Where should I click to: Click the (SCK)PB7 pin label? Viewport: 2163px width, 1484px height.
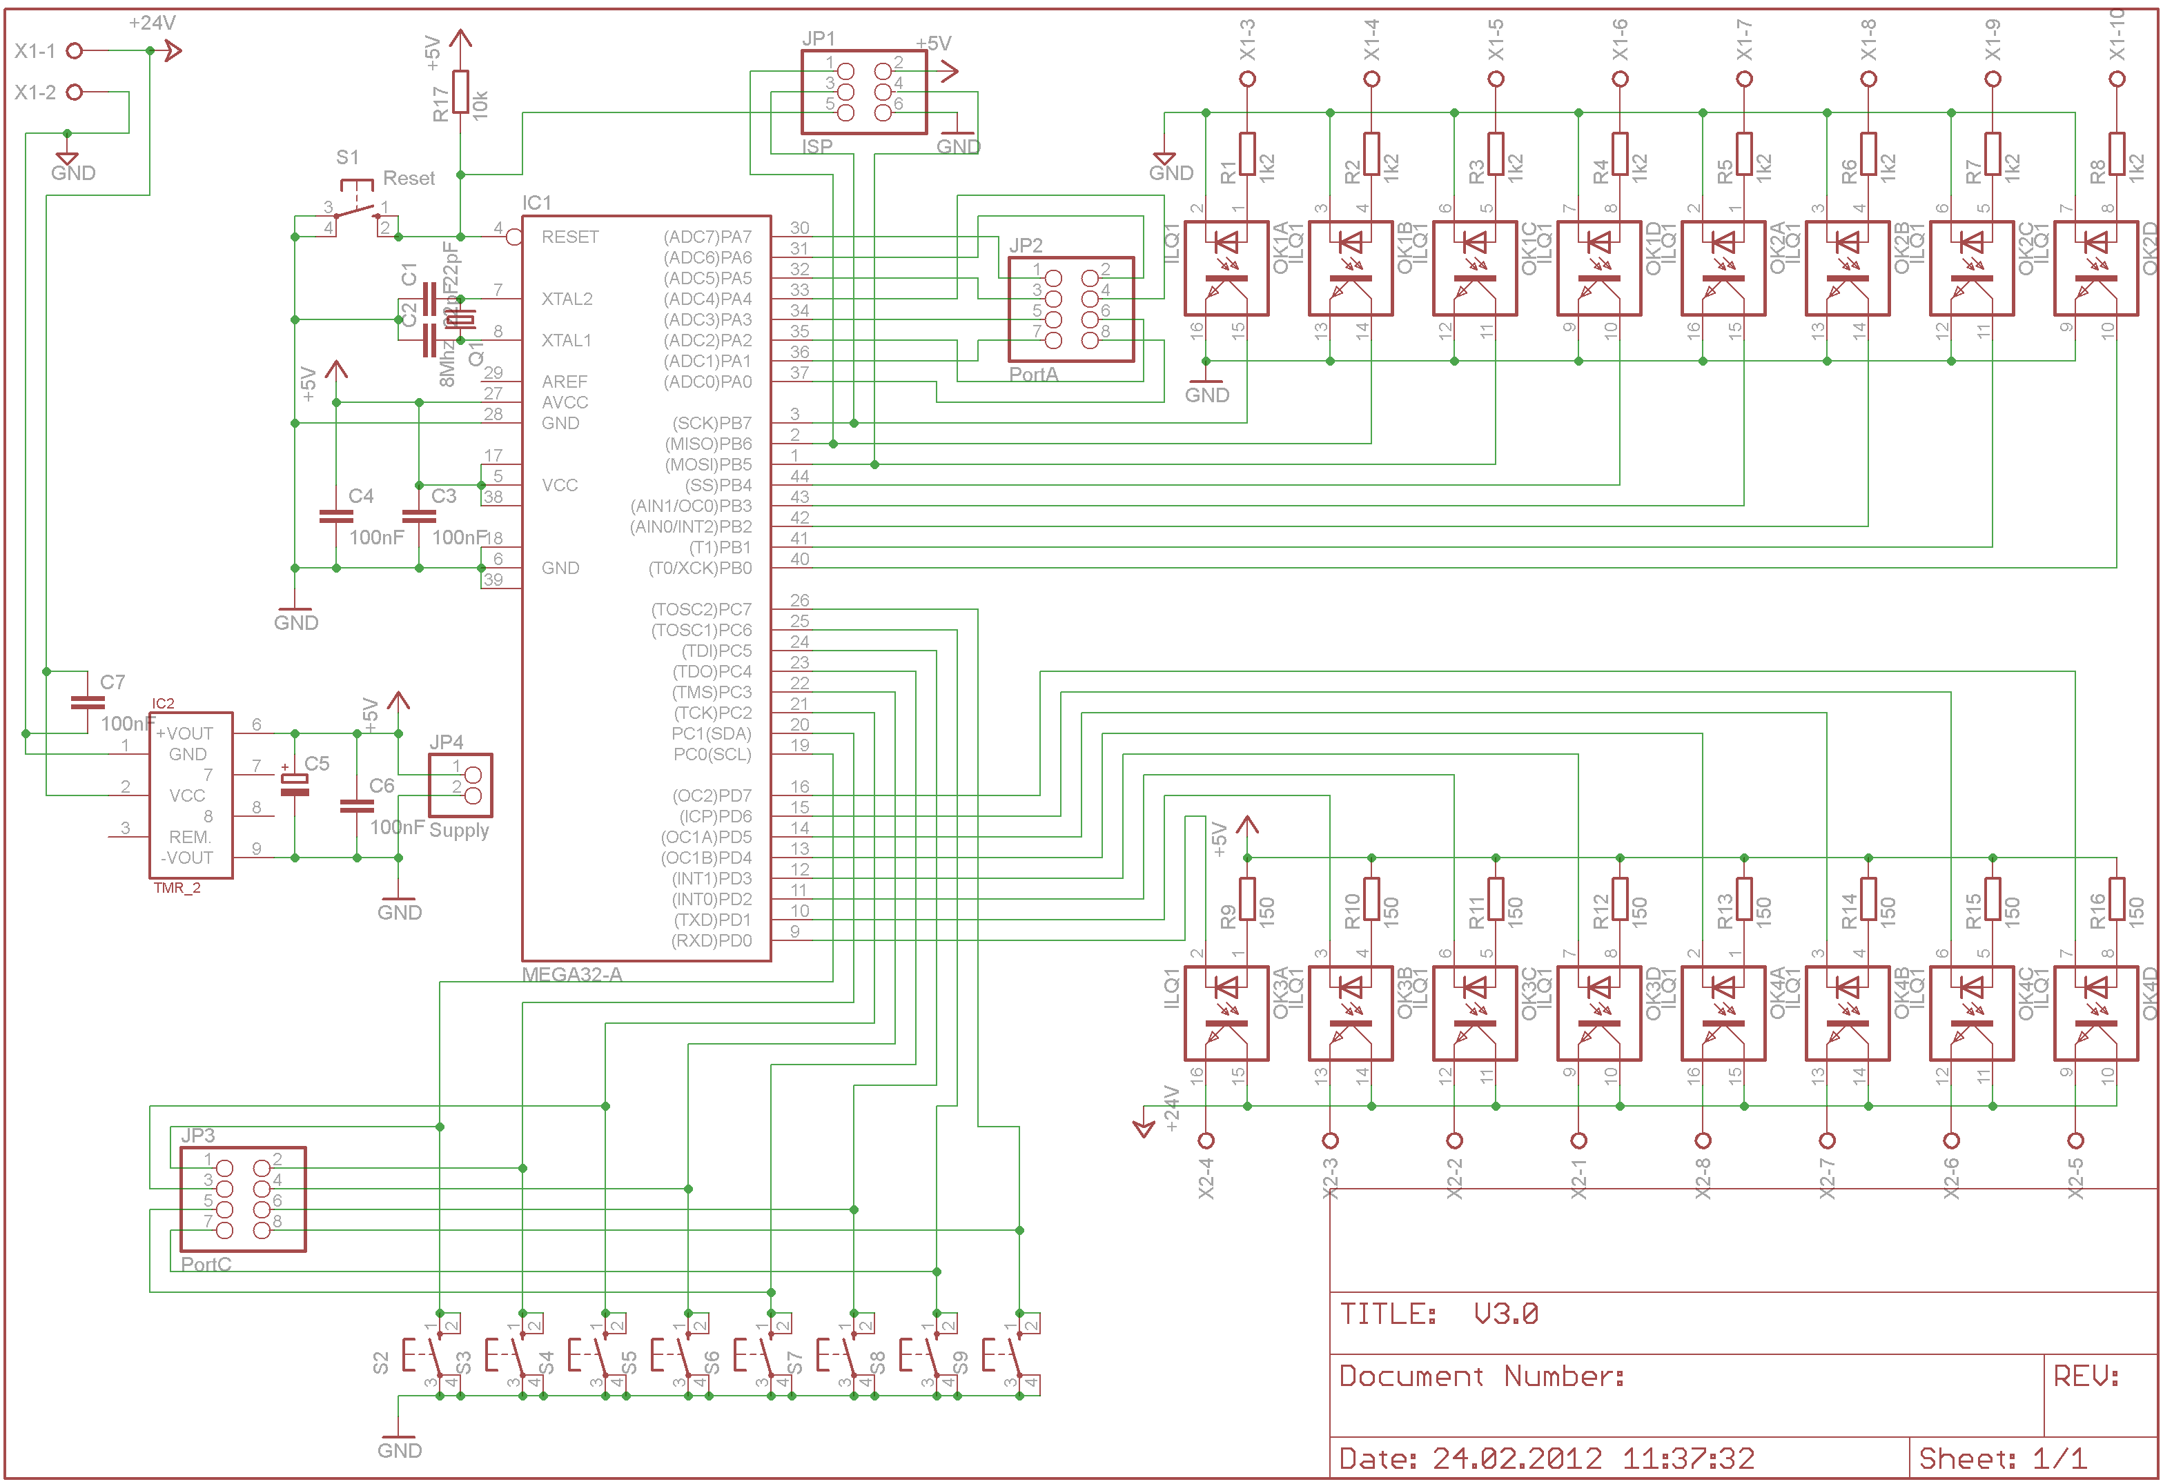click(x=711, y=424)
